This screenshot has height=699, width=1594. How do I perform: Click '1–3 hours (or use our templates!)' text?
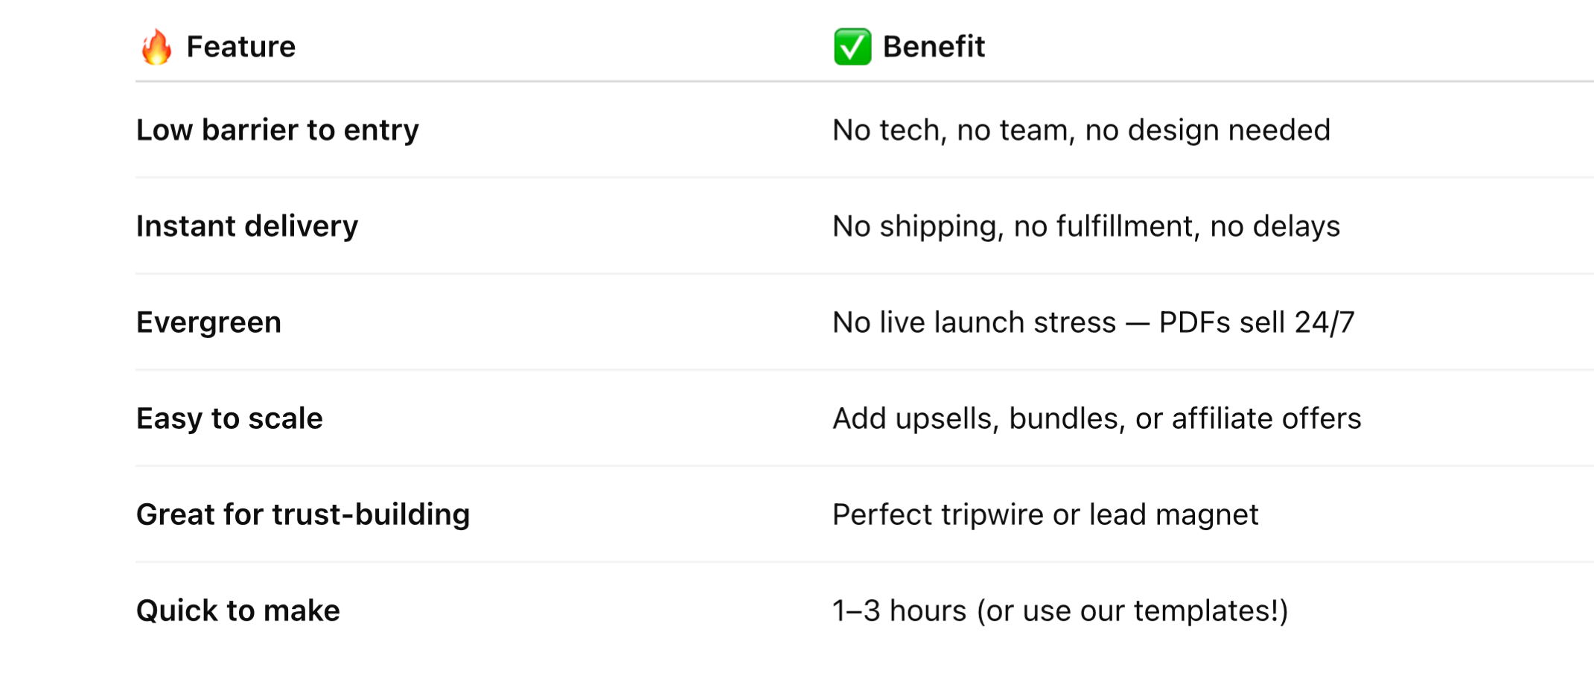[1060, 610]
